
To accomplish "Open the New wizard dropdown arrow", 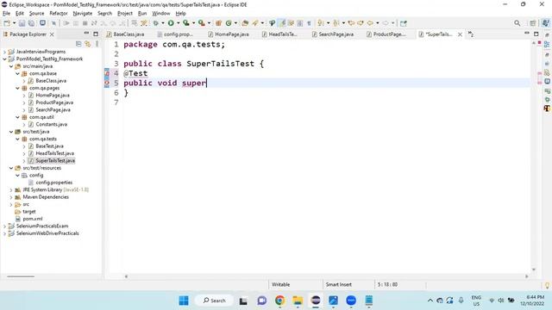I will tap(14, 23).
